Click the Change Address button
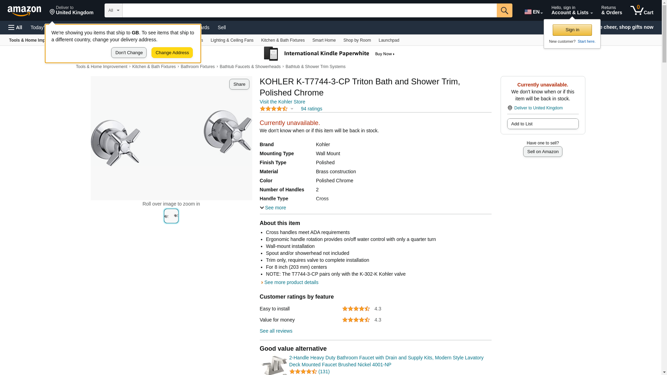Screen dimensions: 667x375 click(x=172, y=53)
